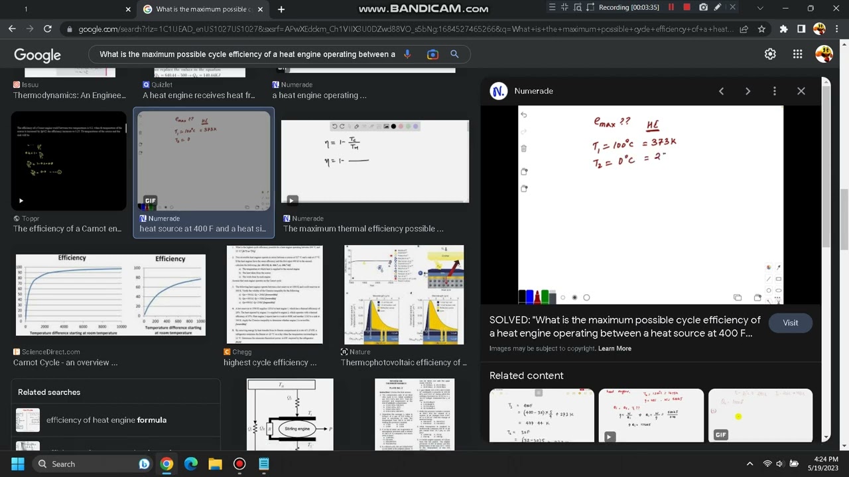Activate the Bandicam drawing pencil

(x=718, y=7)
